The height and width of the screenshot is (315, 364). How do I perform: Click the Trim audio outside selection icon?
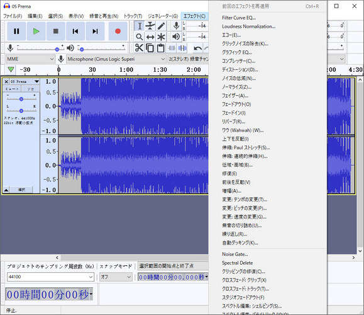coord(172,48)
